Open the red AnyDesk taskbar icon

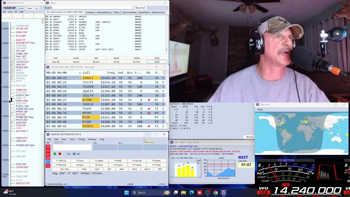pyautogui.click(x=199, y=193)
